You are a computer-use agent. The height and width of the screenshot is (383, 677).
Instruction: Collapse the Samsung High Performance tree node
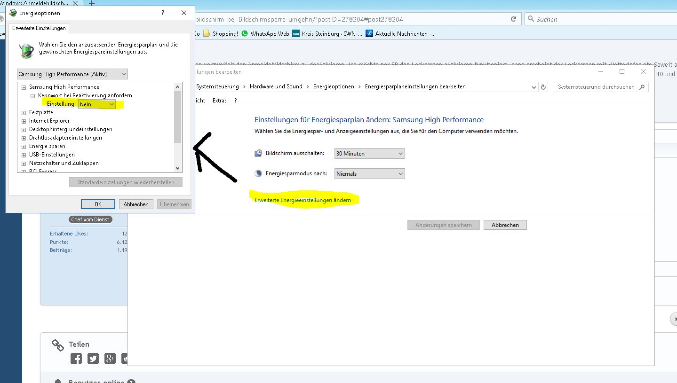click(x=24, y=87)
